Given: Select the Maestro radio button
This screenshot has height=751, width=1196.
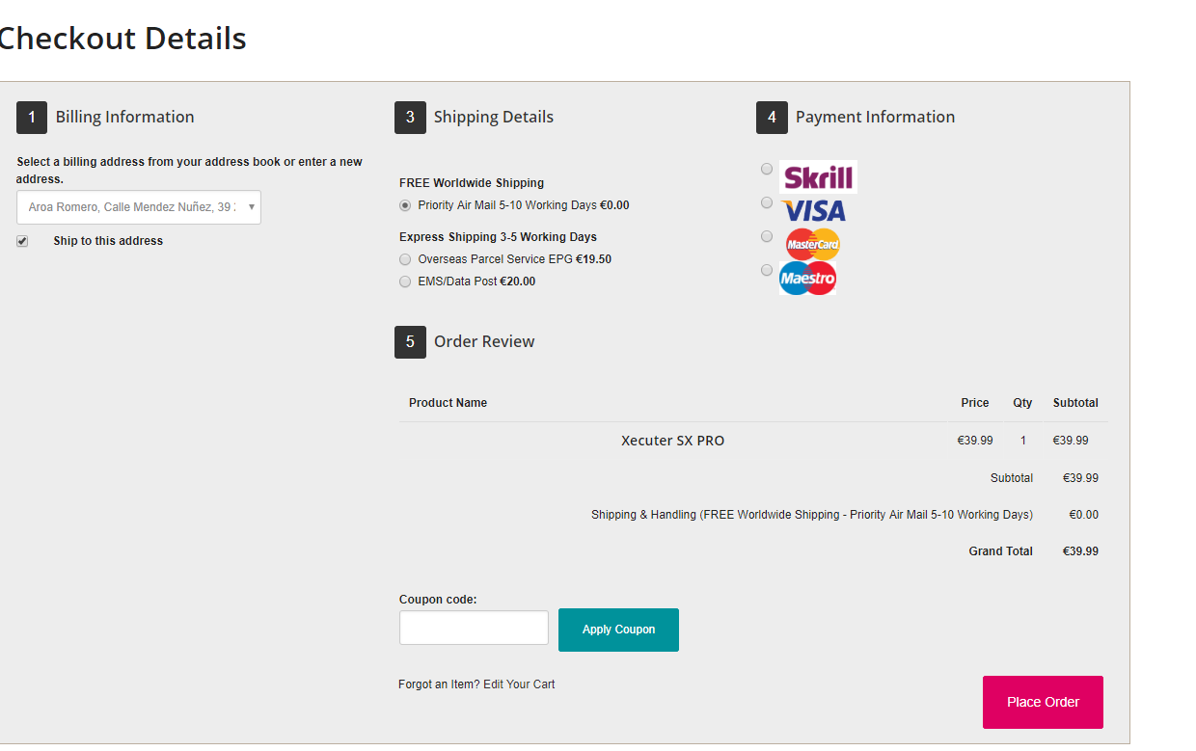Looking at the screenshot, I should [767, 270].
